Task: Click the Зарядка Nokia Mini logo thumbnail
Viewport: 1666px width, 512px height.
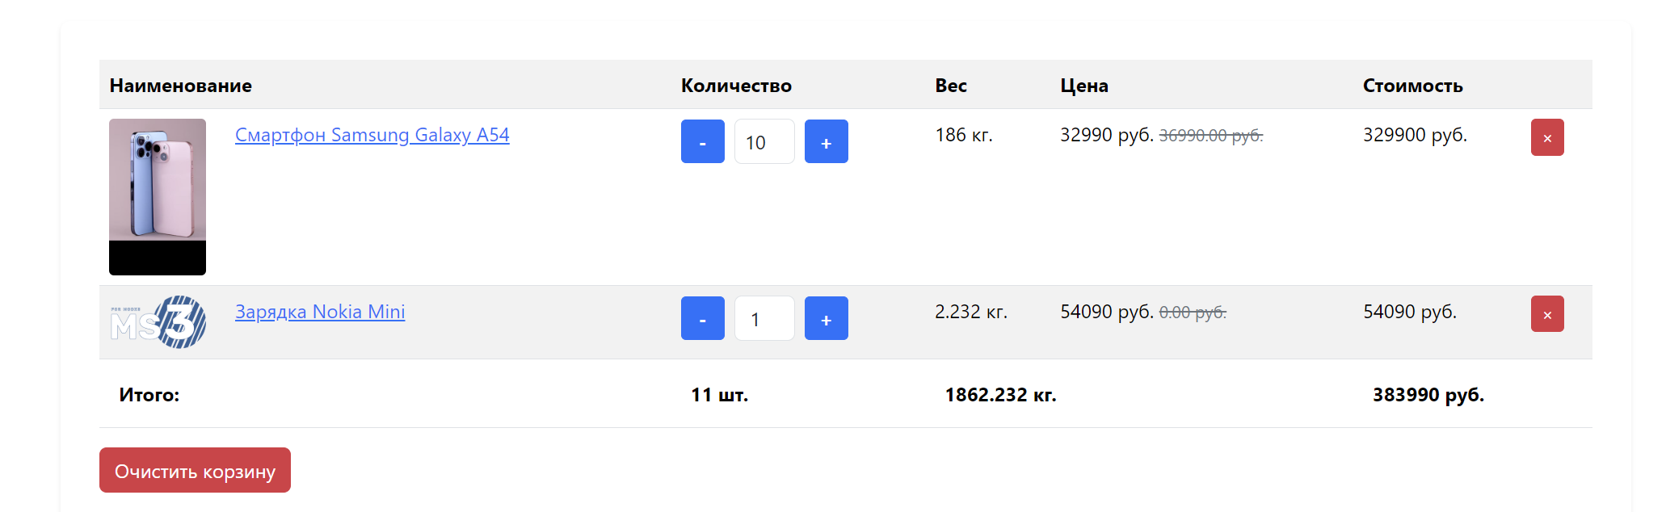Action: tap(158, 321)
